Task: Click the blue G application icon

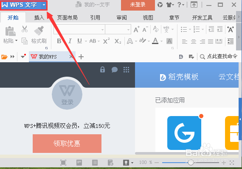Action: click(184, 133)
